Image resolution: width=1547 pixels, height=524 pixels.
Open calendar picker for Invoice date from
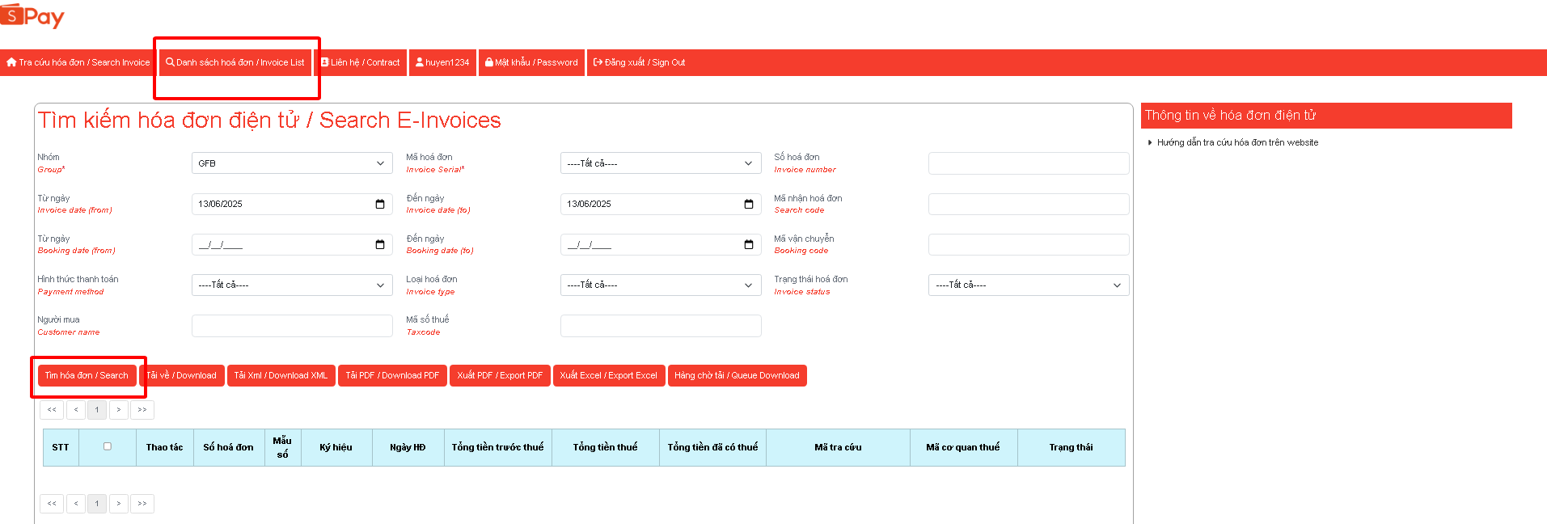click(380, 204)
